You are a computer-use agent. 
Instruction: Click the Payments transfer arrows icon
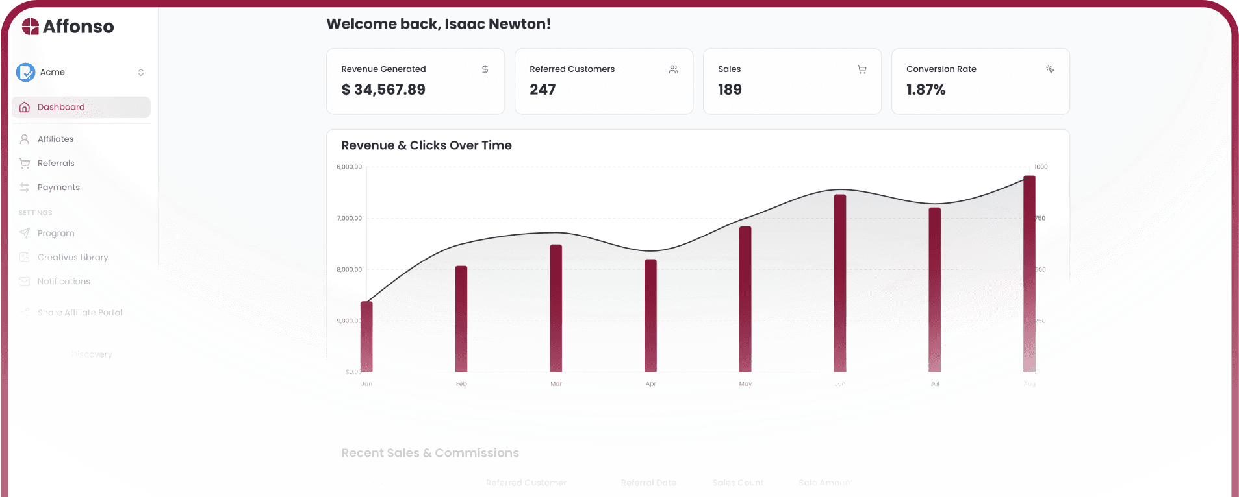click(25, 188)
